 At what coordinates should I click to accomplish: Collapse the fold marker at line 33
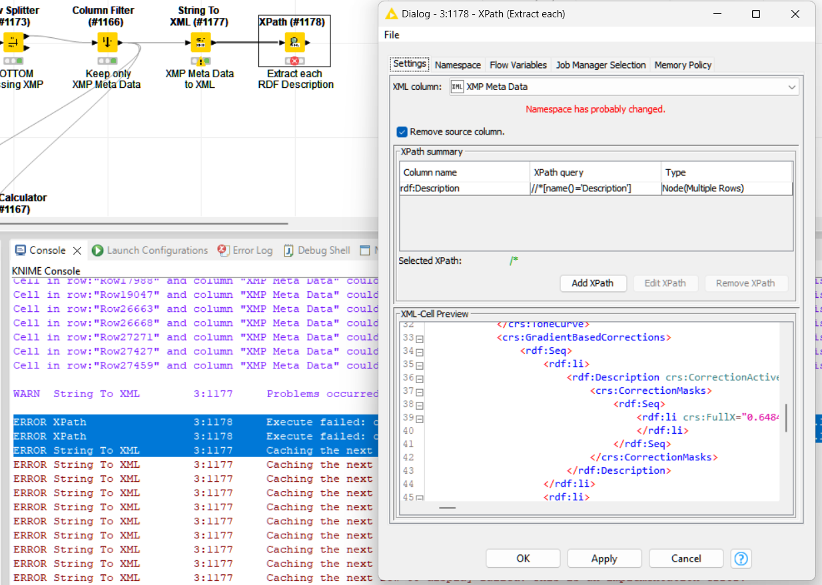pos(420,338)
